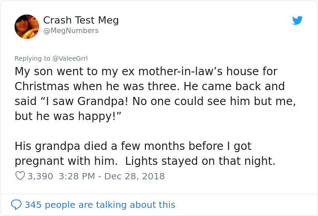Like the tweet with the heart icon
This screenshot has width=318, height=216.
20,176
